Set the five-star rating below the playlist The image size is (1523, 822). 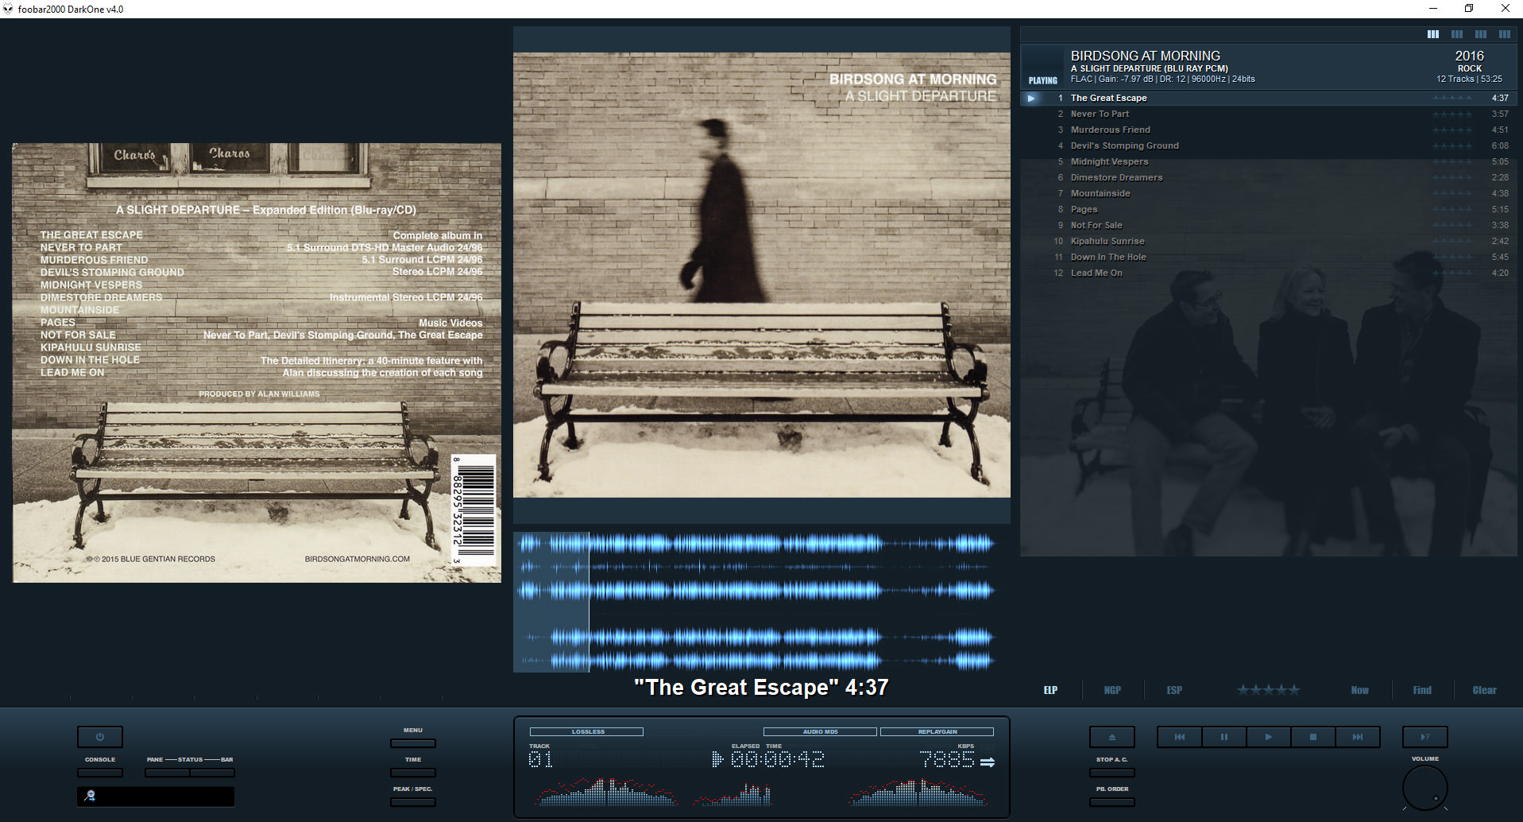tap(1268, 690)
